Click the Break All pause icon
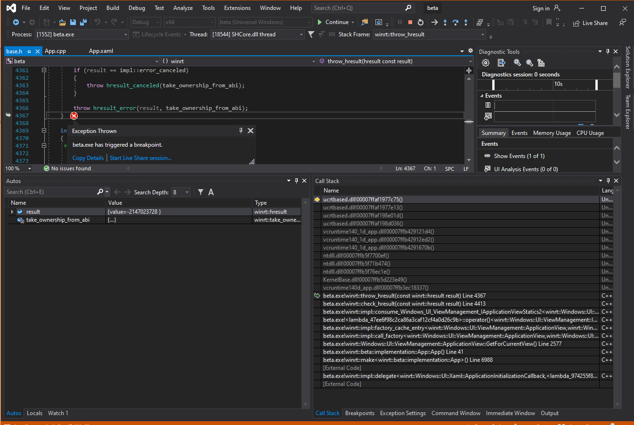Viewport: 634px width, 425px height. (x=399, y=22)
